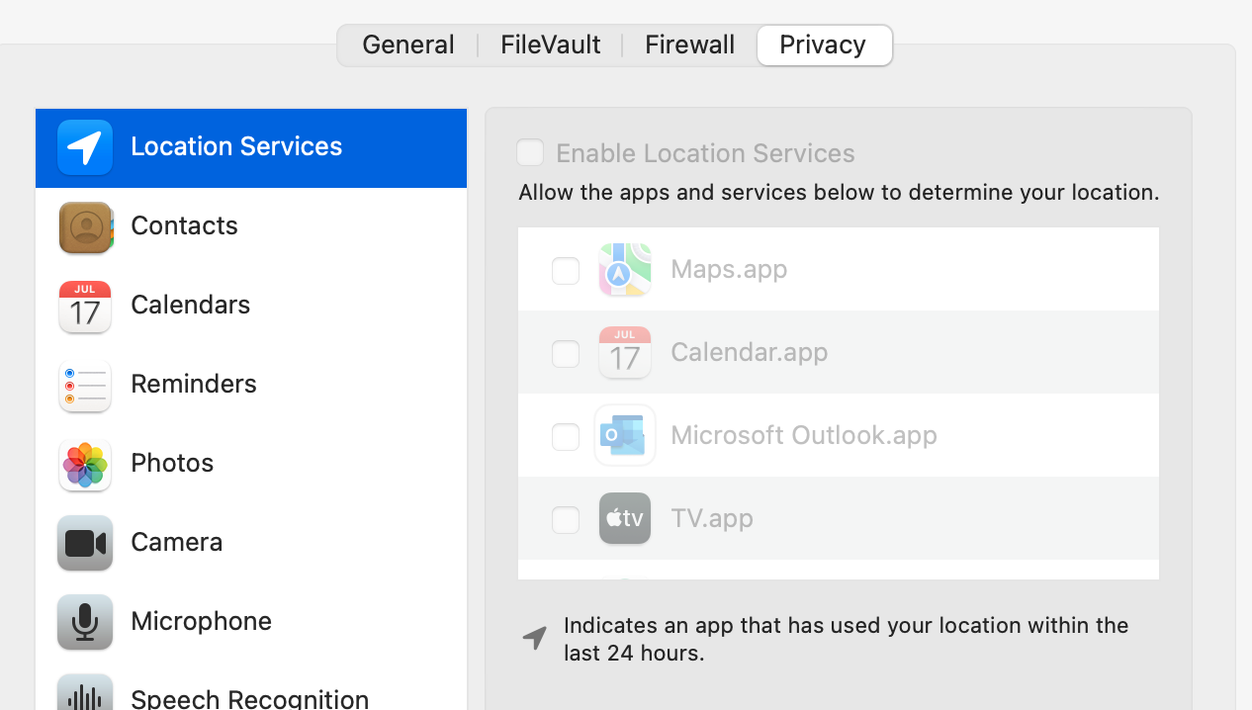Tick the Microsoft Outlook.app checkbox
1252x710 pixels.
[x=566, y=436]
